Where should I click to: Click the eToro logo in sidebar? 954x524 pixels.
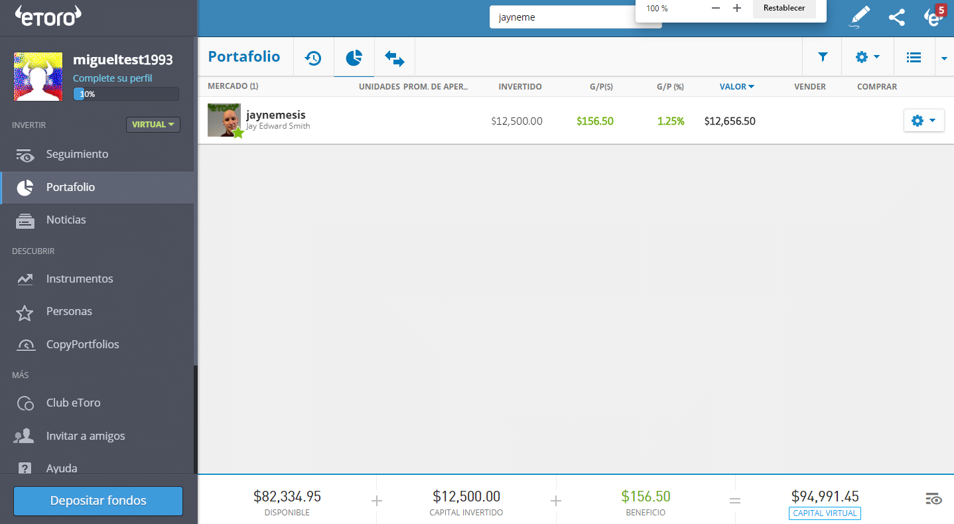pyautogui.click(x=47, y=15)
